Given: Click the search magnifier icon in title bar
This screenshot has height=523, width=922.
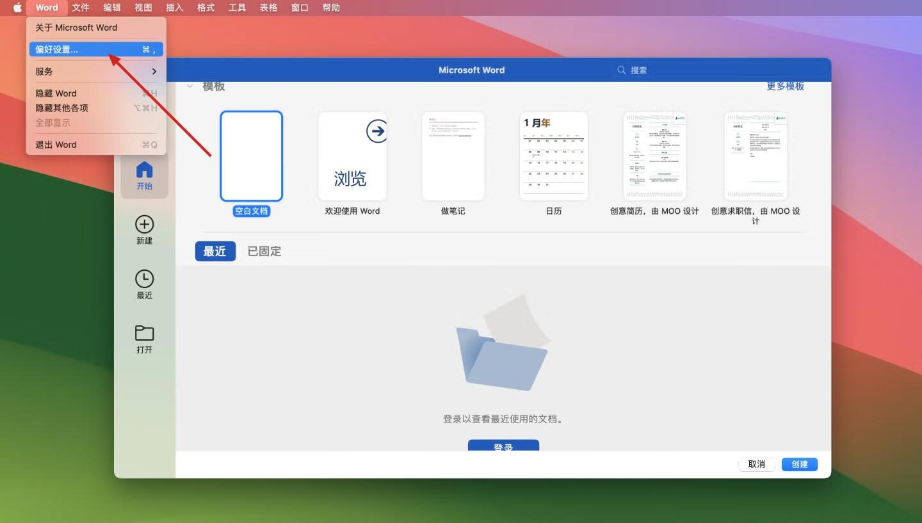Looking at the screenshot, I should point(621,70).
